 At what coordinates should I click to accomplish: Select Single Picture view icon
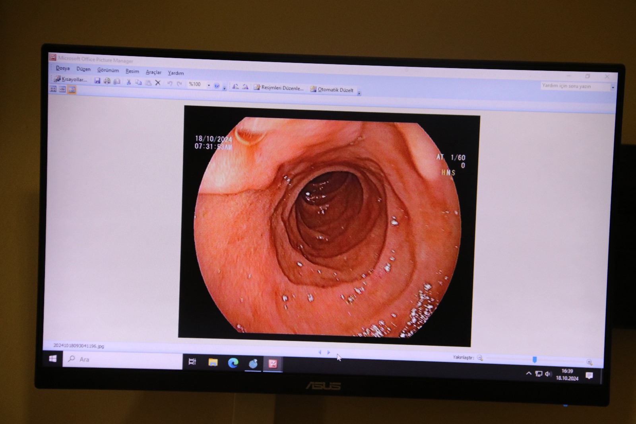pos(72,90)
